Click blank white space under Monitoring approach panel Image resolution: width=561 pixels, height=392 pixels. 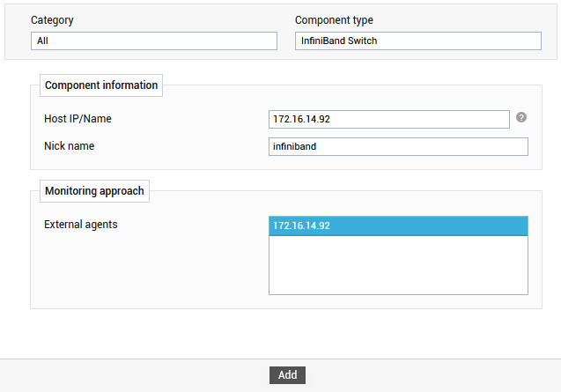280,334
